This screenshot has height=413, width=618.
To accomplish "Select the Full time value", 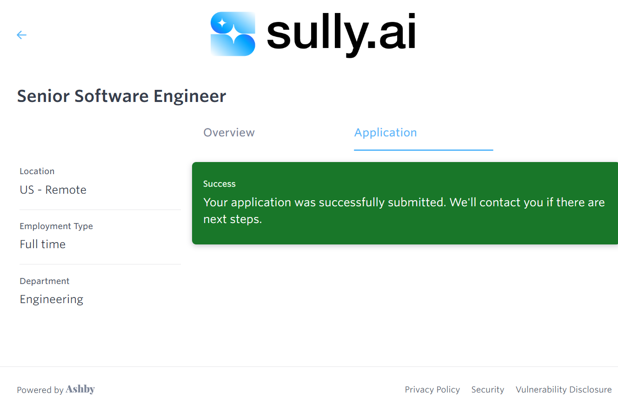I will pyautogui.click(x=43, y=244).
